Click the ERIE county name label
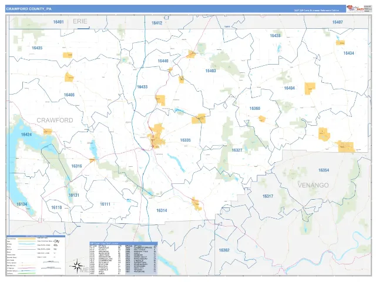The width and height of the screenshot is (376, 282). pos(80,21)
